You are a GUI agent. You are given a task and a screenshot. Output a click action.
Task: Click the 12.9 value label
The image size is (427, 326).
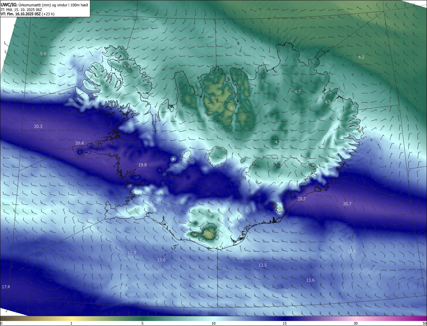coord(132,253)
